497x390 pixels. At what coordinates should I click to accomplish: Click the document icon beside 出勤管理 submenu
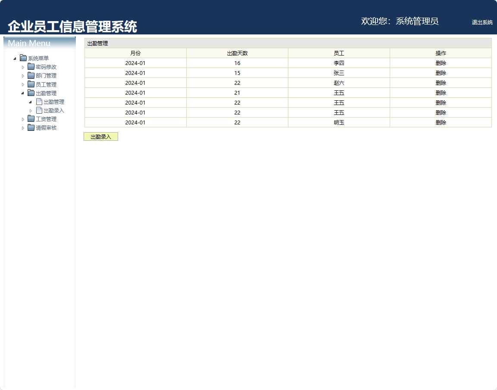point(39,102)
